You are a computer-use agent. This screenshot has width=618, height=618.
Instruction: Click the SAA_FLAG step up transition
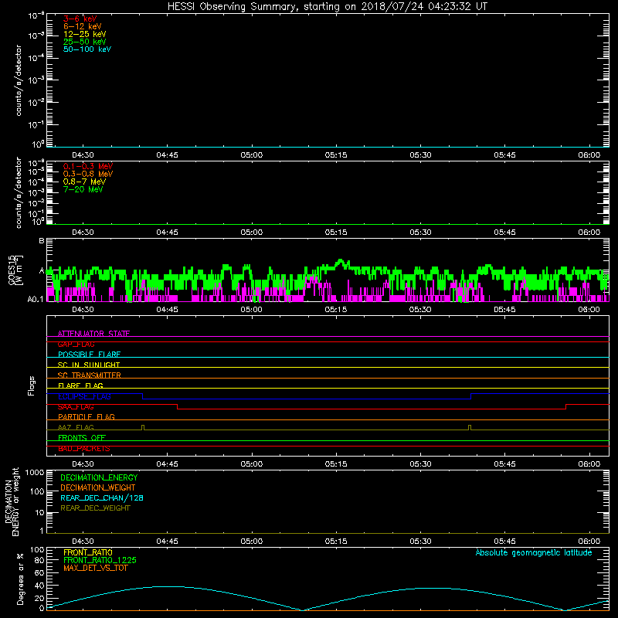point(566,407)
